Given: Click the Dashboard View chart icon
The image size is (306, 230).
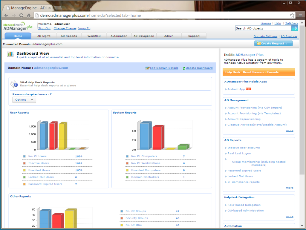Looking at the screenshot, I should (10, 54).
